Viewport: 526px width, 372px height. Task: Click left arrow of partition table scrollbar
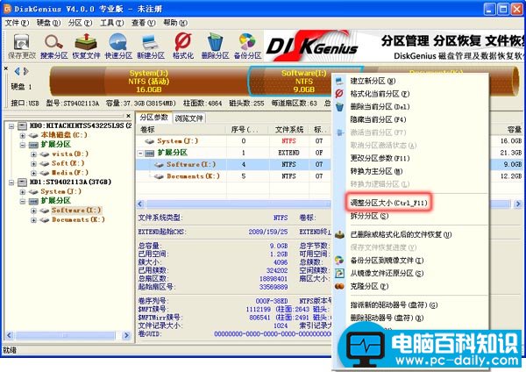[x=140, y=204]
